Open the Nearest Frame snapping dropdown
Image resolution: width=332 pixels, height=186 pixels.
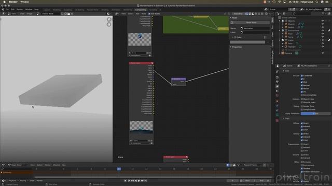[253, 165]
